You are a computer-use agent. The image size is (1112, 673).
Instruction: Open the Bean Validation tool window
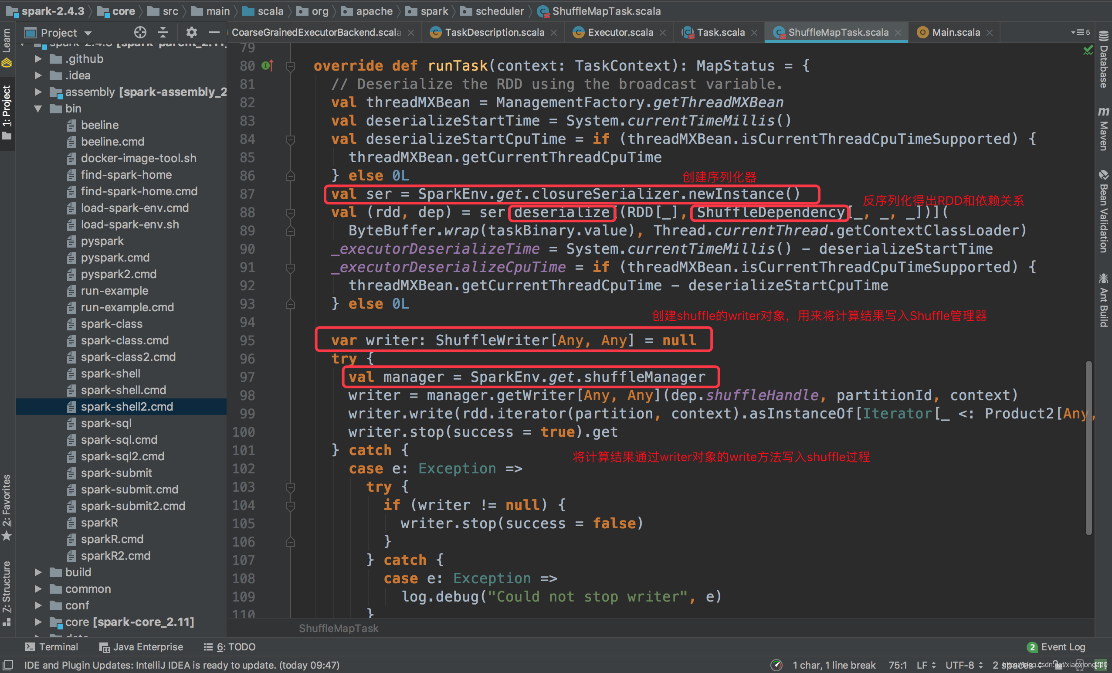click(x=1104, y=212)
